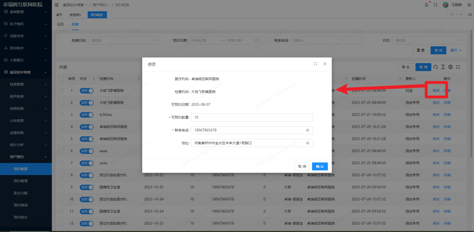This screenshot has height=232, width=474.
Task: Click the 基层巡诊筛查 sidebar icon
Action: (6, 72)
